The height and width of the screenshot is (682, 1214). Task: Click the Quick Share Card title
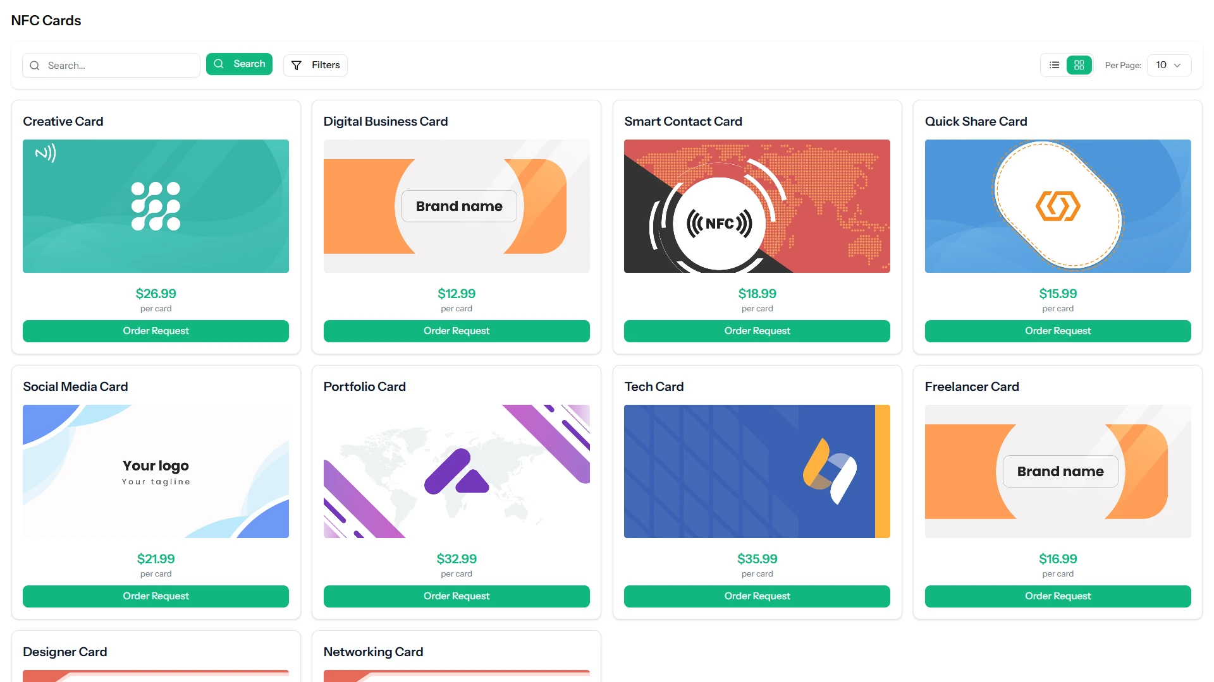[976, 121]
